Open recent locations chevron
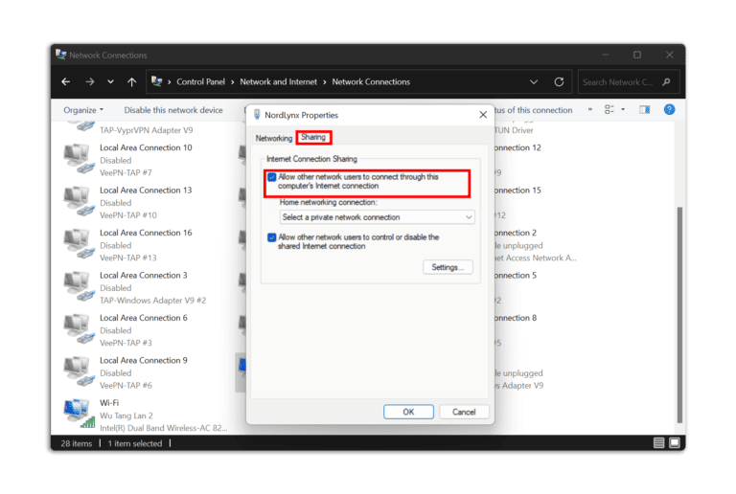736x494 pixels. [110, 82]
